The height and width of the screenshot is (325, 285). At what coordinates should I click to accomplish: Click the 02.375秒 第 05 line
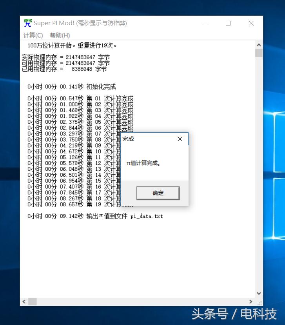tap(80, 122)
